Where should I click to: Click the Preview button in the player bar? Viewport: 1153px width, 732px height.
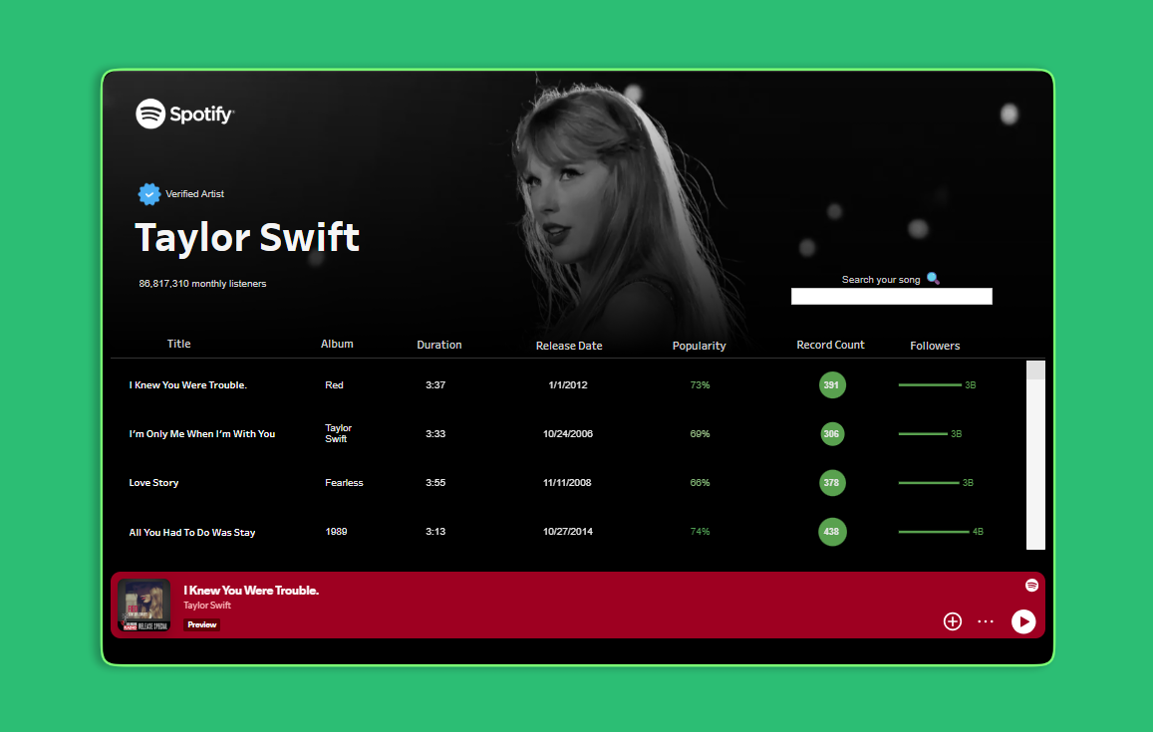(202, 624)
